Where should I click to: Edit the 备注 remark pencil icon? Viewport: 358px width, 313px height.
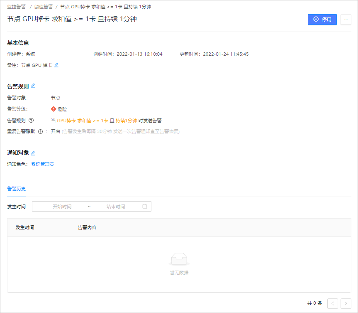point(56,65)
